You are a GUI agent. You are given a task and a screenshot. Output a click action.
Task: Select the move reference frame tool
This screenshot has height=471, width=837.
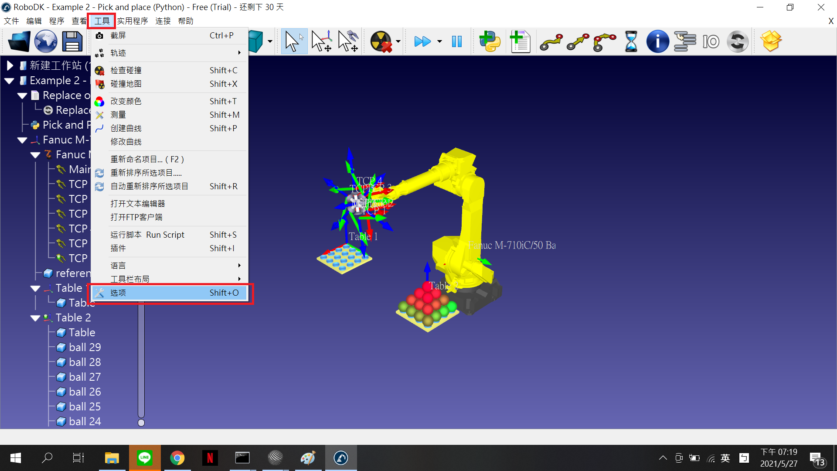322,41
